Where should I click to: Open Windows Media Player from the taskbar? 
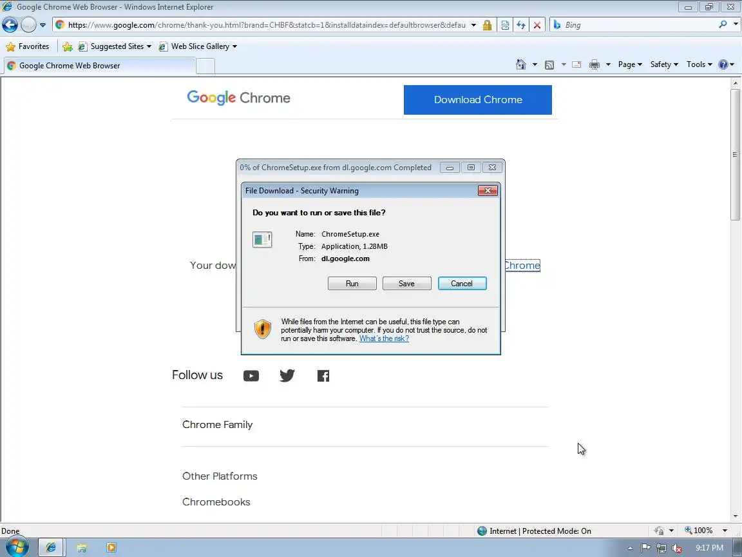coord(111,547)
